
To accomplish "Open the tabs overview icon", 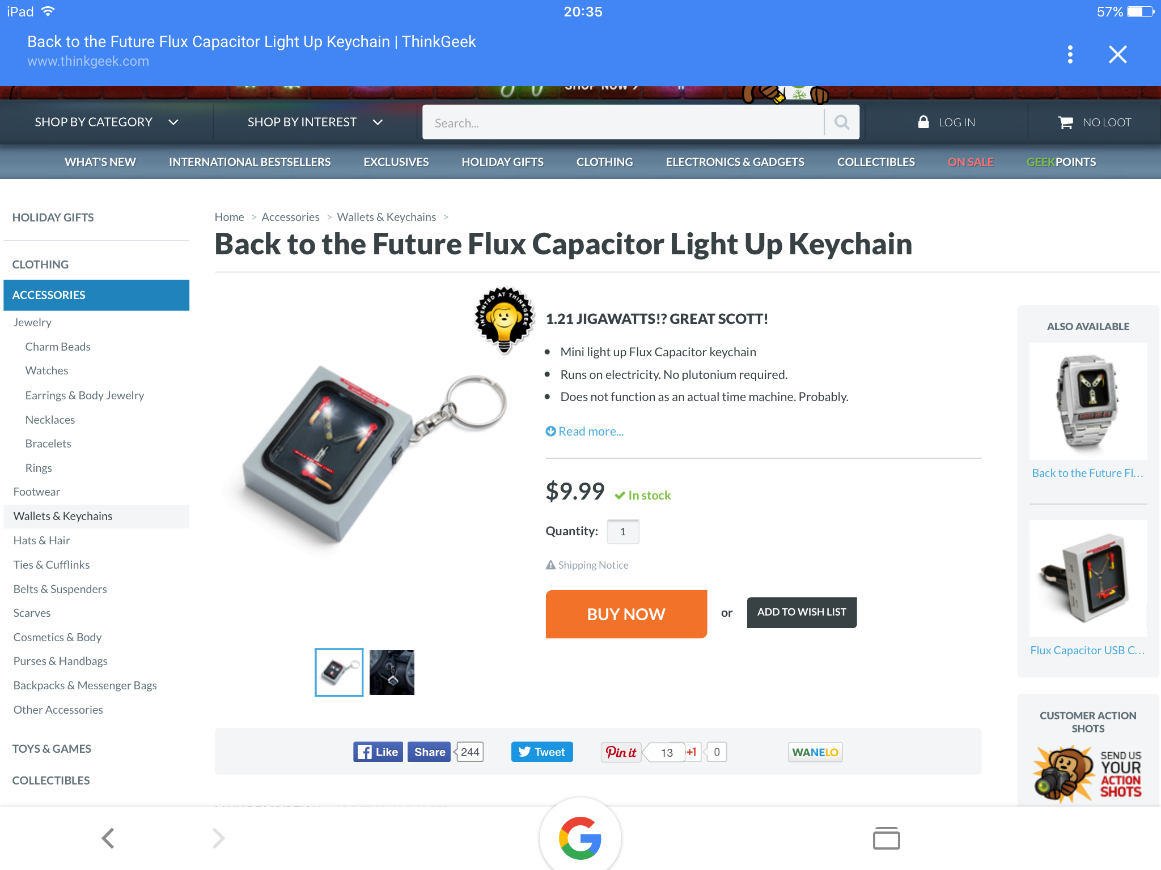I will [886, 838].
